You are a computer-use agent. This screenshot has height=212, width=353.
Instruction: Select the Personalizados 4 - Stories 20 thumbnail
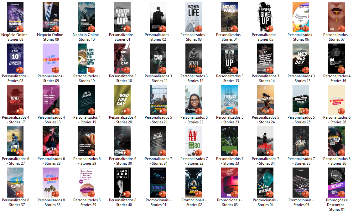[x=122, y=100]
